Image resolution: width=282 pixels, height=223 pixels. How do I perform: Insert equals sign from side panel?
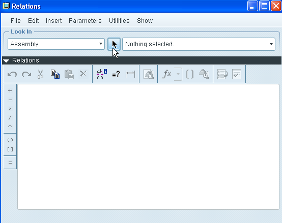click(x=10, y=163)
